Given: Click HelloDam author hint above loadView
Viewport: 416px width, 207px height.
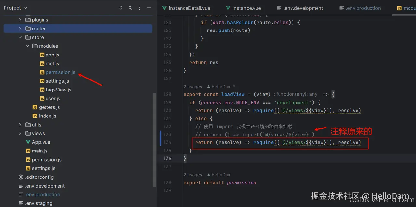Looking at the screenshot, I should click(x=220, y=87).
